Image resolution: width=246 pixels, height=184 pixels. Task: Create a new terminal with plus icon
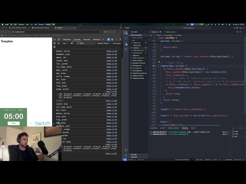233,128
